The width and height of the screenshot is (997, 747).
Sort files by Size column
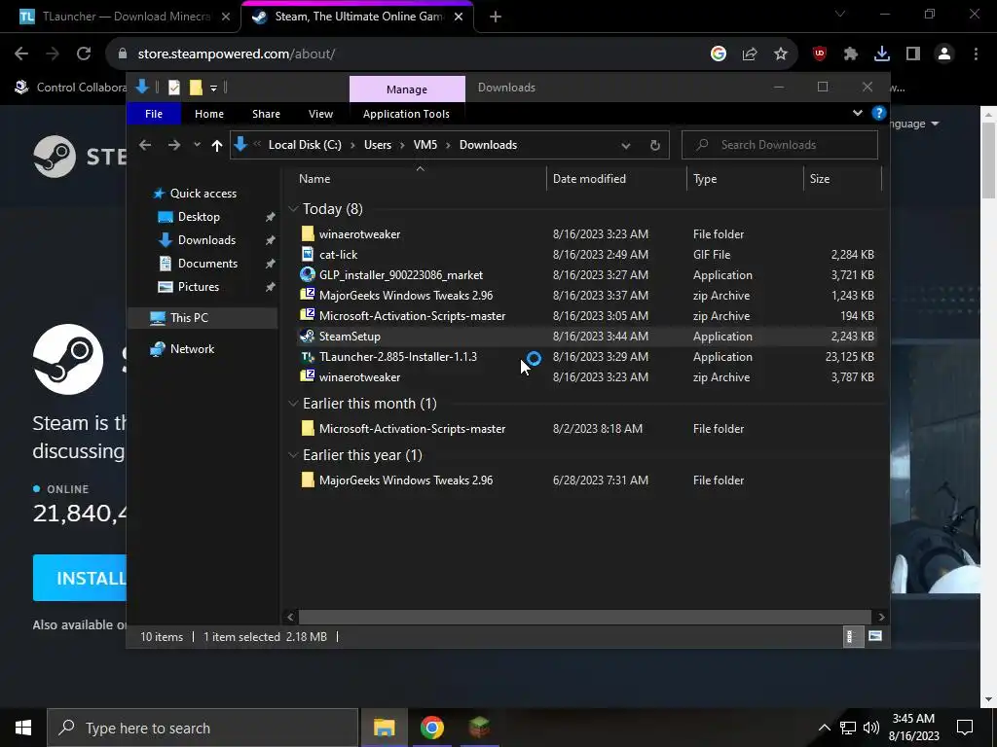tap(820, 179)
